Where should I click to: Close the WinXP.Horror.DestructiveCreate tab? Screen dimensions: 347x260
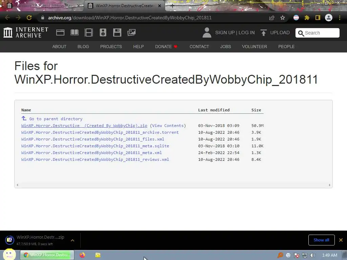[160, 6]
